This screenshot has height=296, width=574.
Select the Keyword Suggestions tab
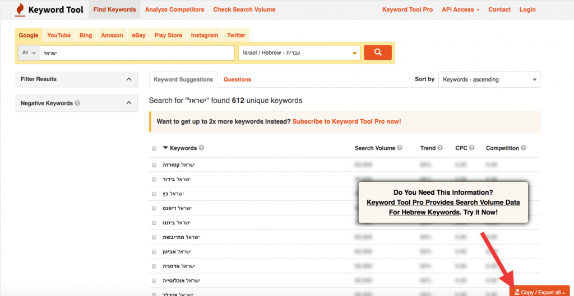(x=183, y=79)
